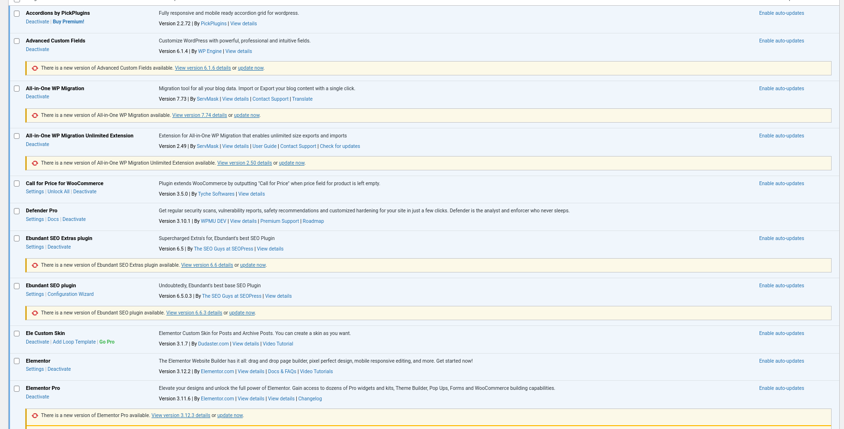
Task: Update Ebundant SEO plugin now
Action: 242,313
